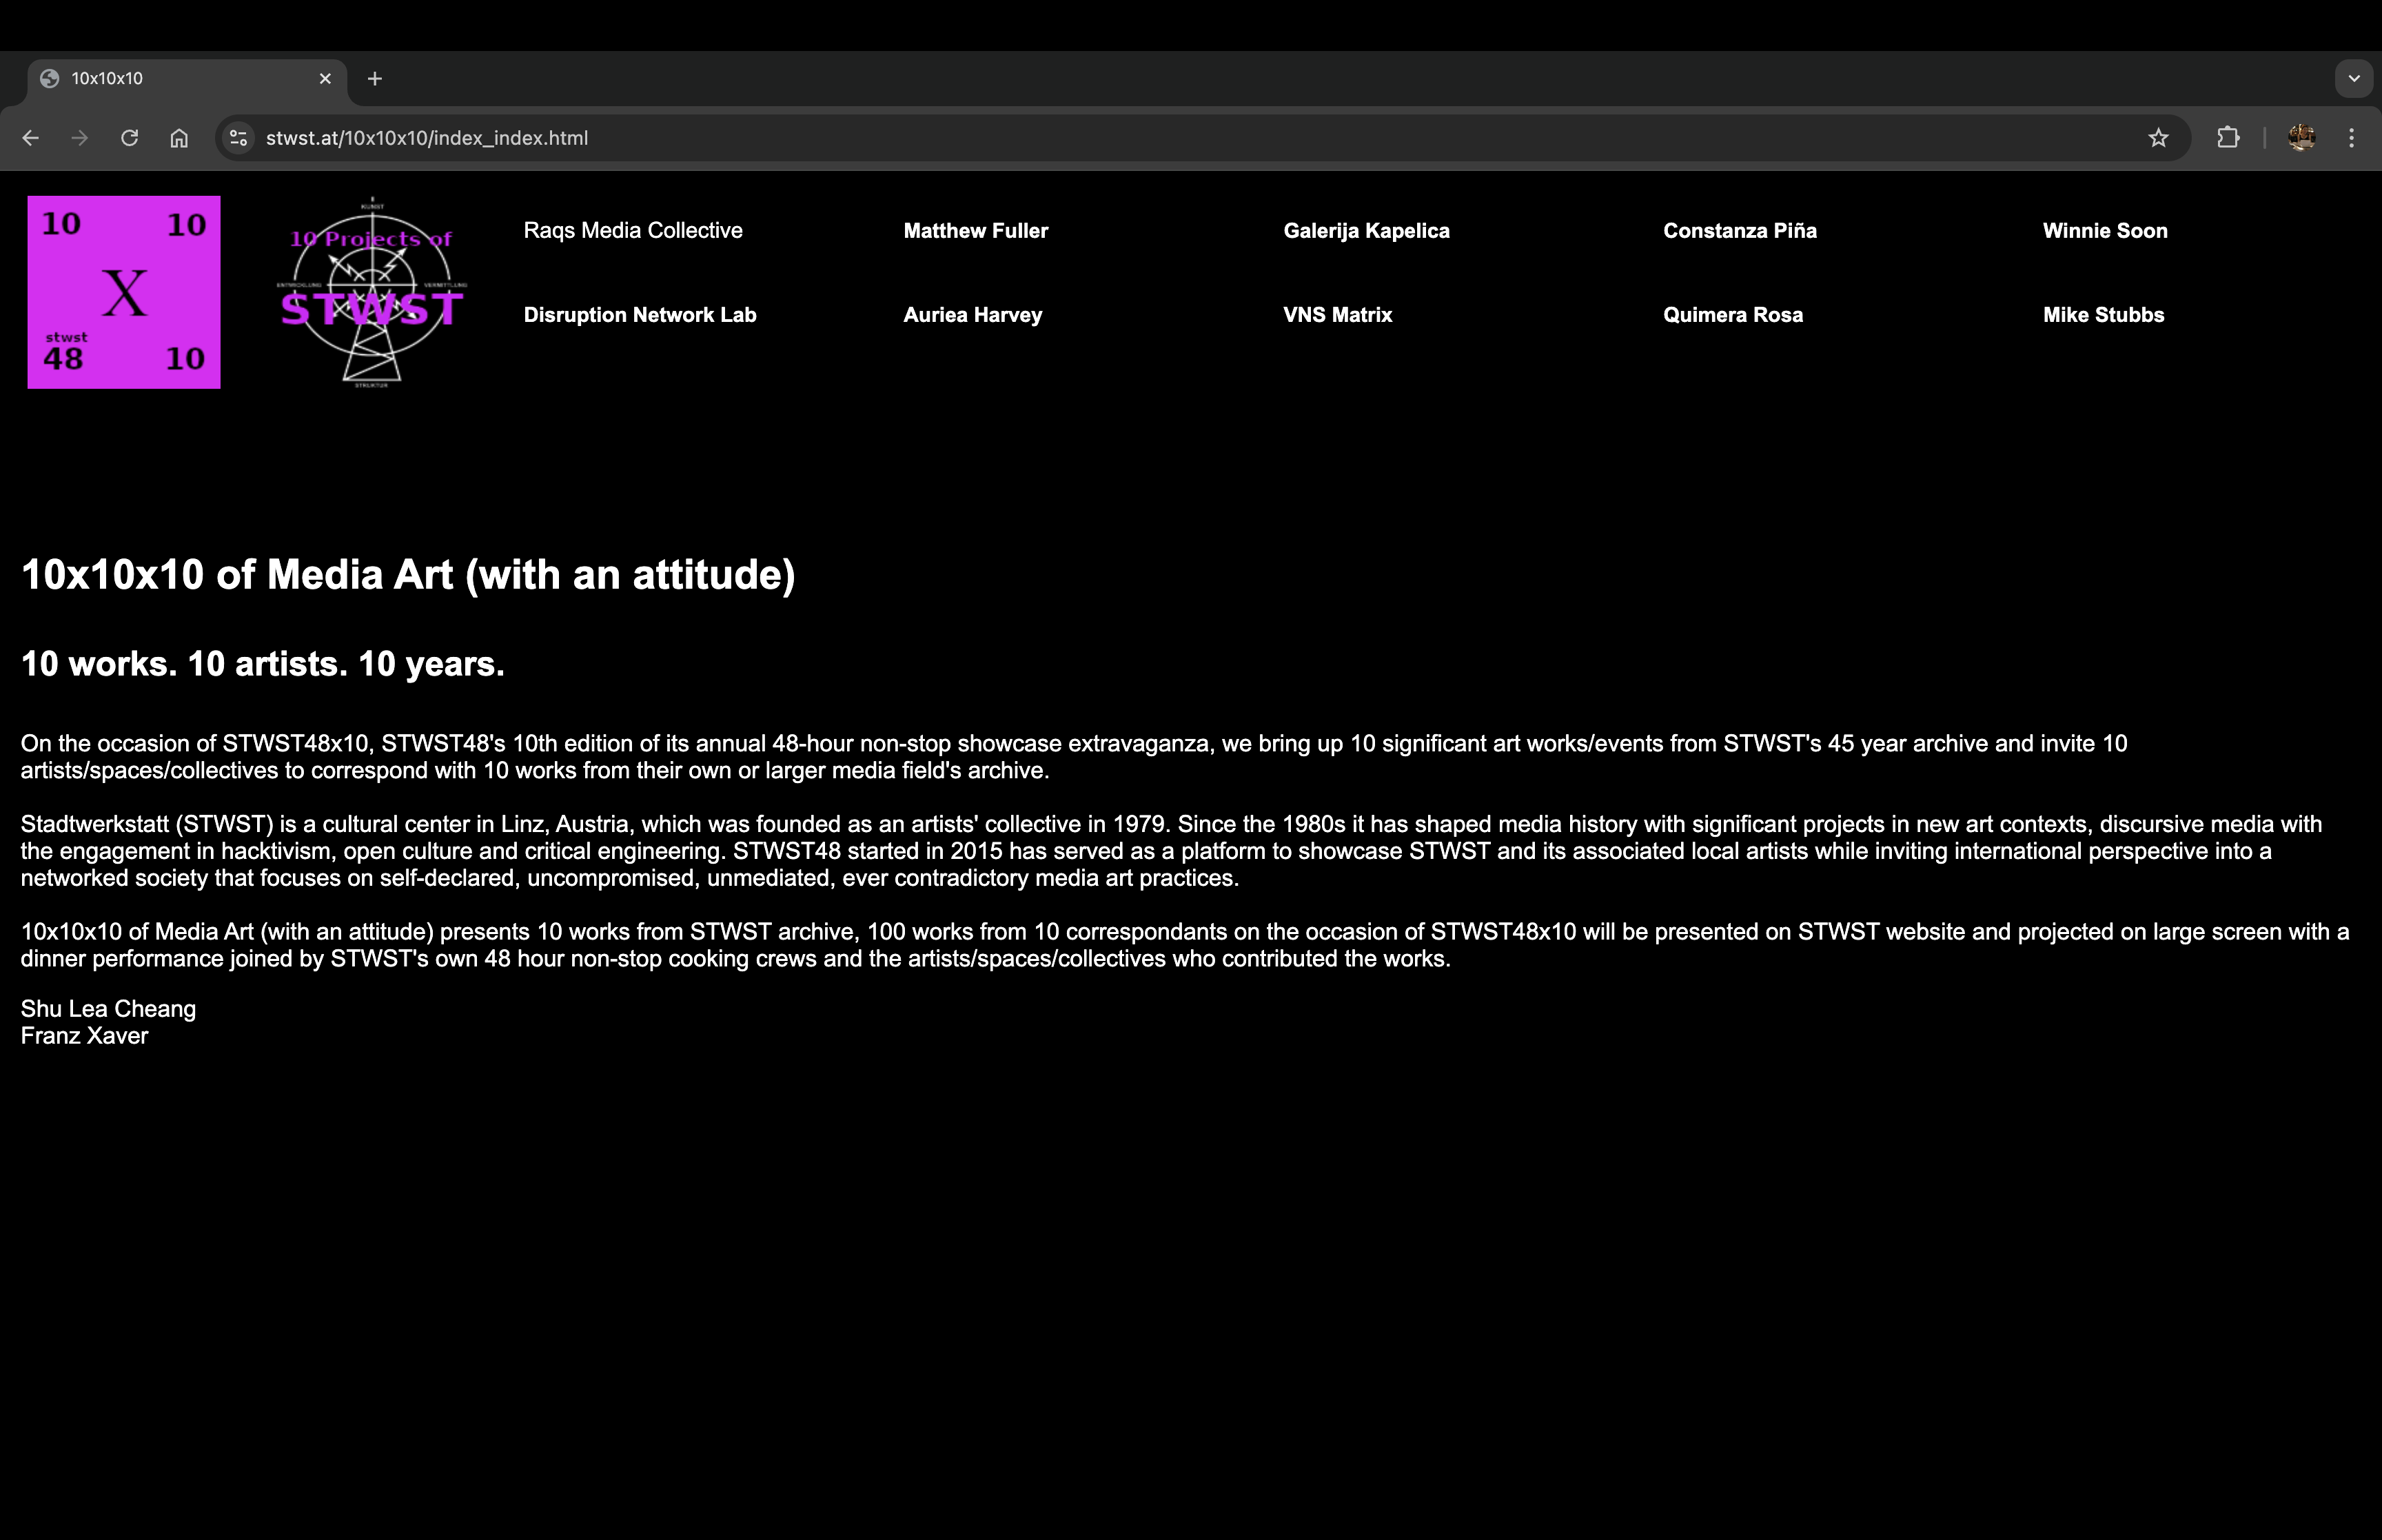This screenshot has width=2382, height=1540.
Task: Open Disruption Network Lab link
Action: click(640, 315)
